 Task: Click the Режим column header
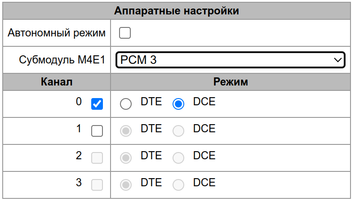pos(230,82)
